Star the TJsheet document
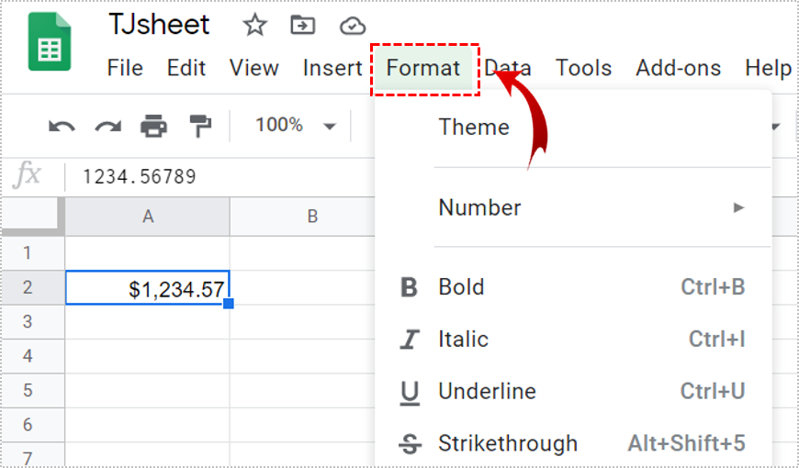The width and height of the screenshot is (799, 468). [x=254, y=26]
